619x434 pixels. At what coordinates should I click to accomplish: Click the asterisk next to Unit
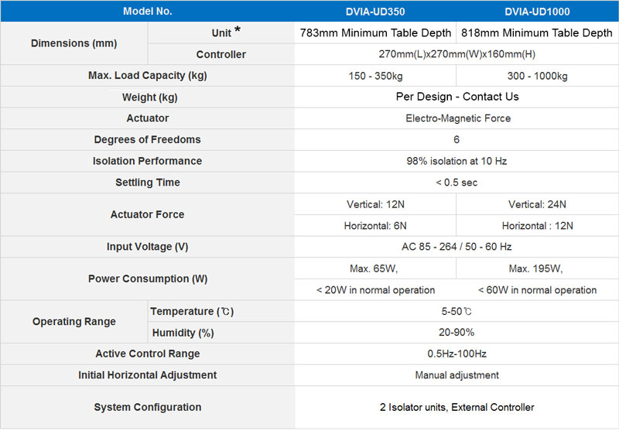(x=238, y=29)
